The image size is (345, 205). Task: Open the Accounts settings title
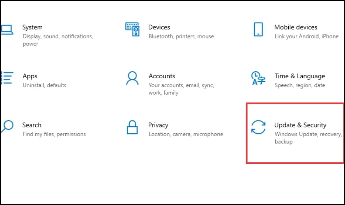[162, 76]
